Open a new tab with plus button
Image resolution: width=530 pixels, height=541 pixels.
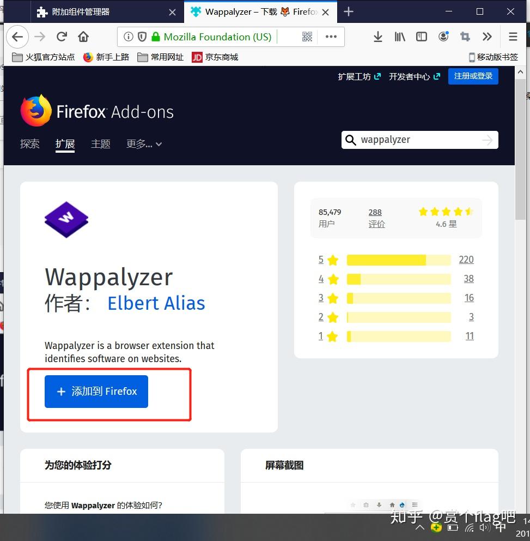(x=349, y=12)
